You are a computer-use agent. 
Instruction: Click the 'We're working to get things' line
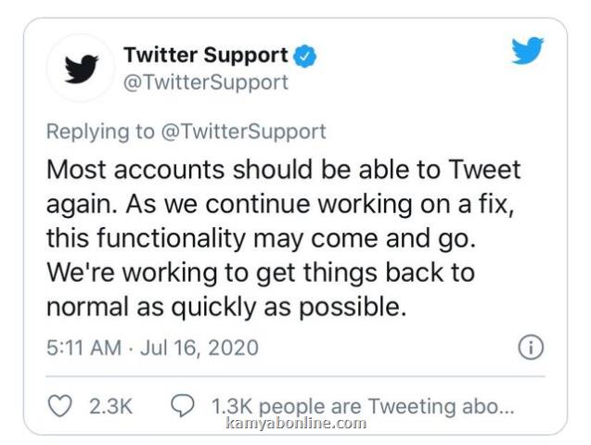tap(261, 273)
